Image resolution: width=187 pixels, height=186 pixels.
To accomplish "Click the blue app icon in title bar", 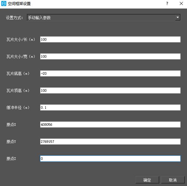I will (x=4, y=3).
